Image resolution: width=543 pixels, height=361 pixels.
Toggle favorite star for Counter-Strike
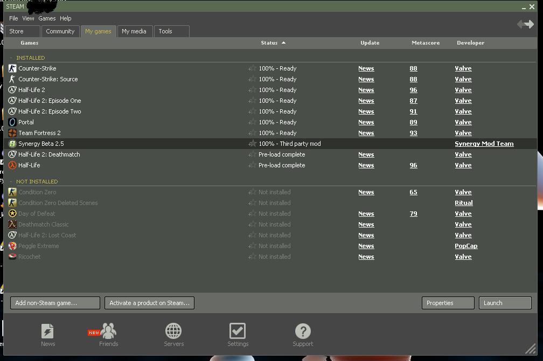[253, 68]
